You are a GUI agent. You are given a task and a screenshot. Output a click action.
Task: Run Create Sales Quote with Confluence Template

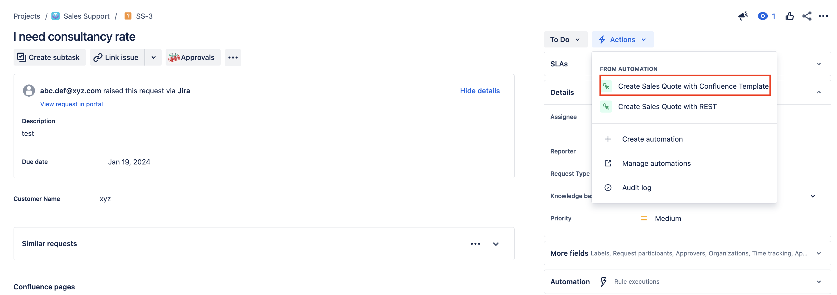(685, 86)
